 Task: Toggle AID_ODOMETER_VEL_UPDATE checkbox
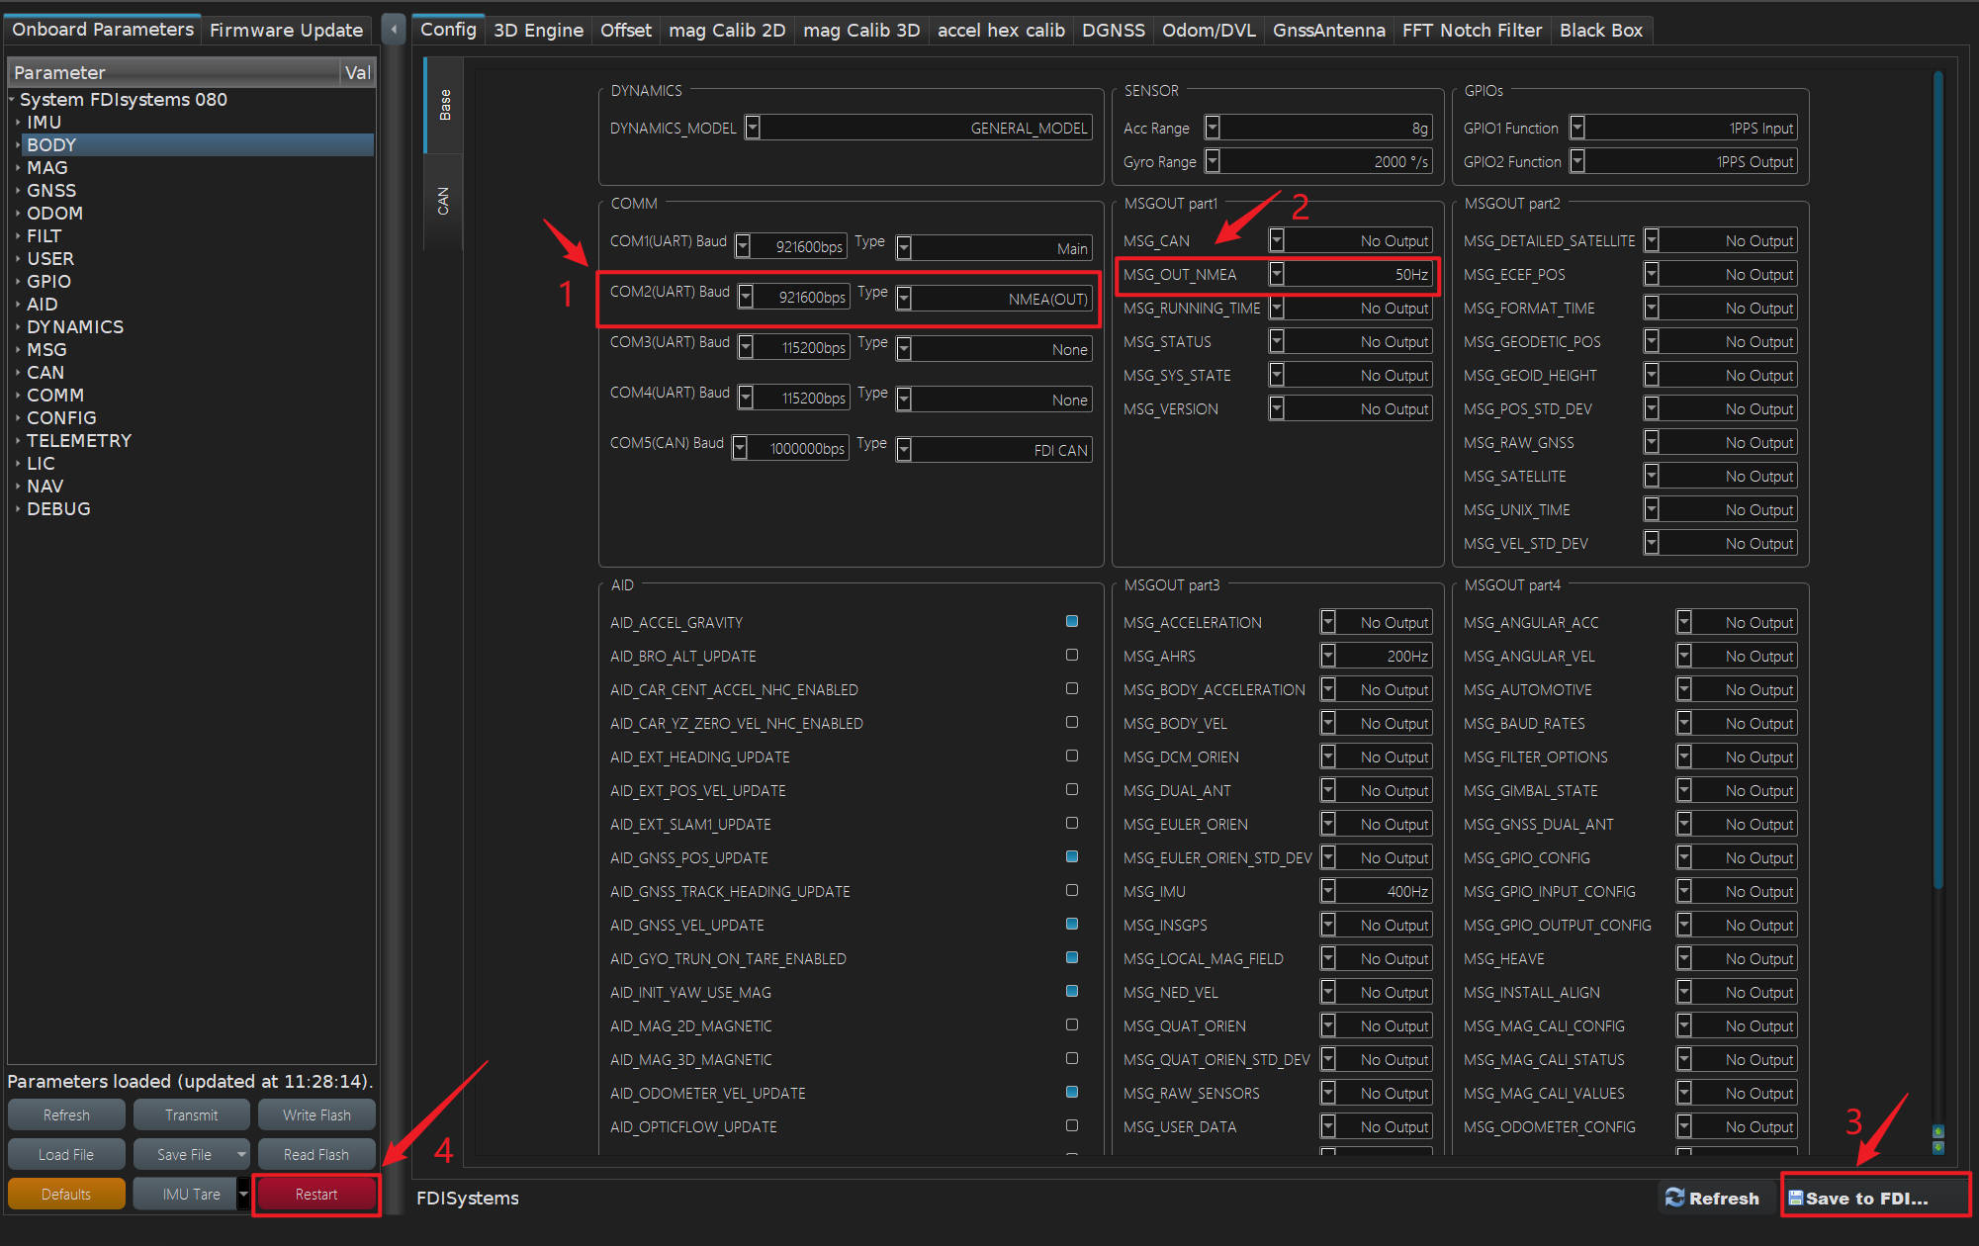click(x=1071, y=1093)
